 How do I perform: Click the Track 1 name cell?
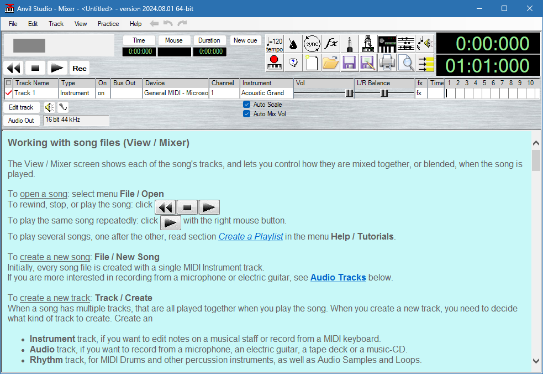click(x=36, y=93)
